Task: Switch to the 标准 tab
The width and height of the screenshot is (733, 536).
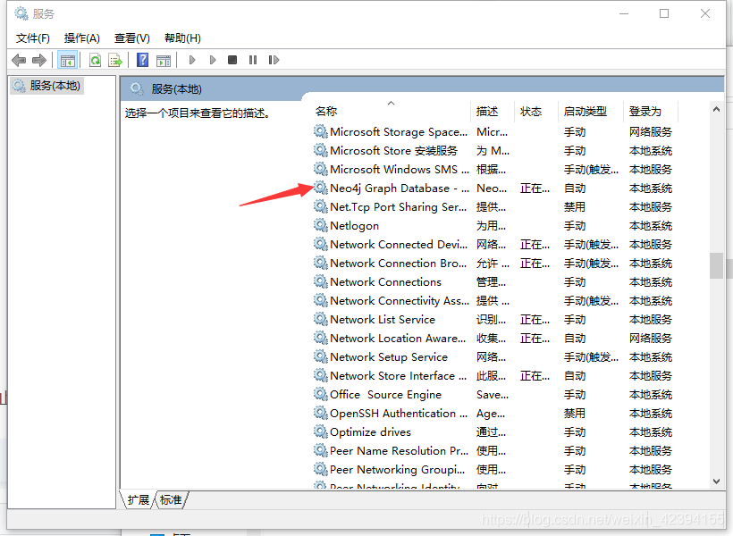Action: pos(171,500)
